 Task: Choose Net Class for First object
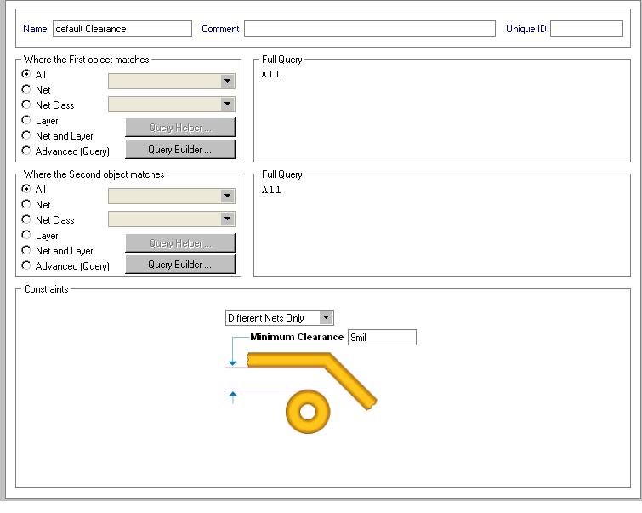(26, 105)
